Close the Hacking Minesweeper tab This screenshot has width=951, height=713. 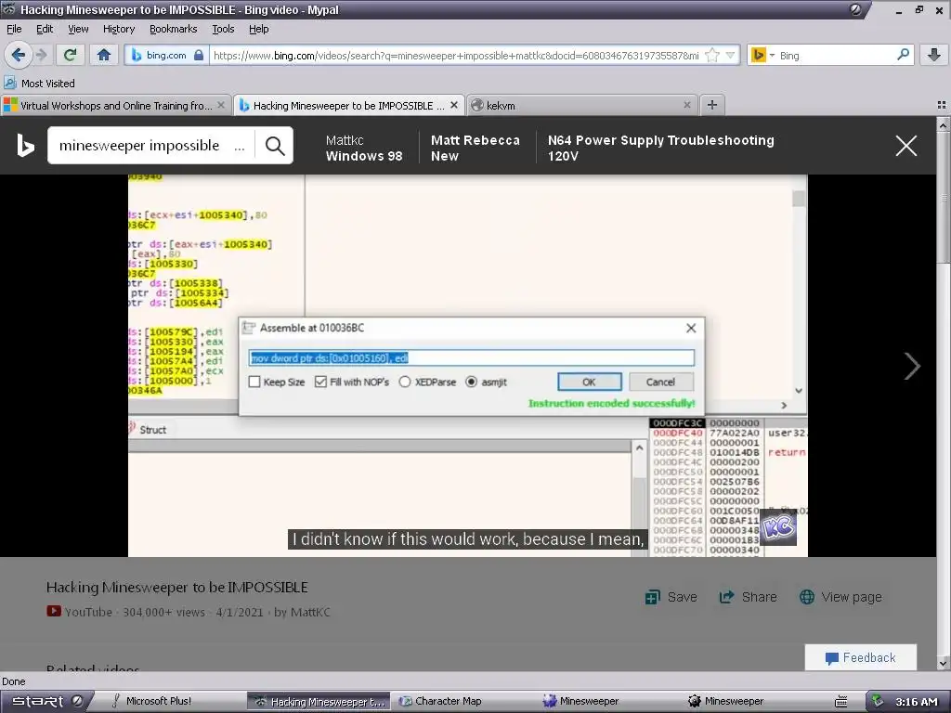tap(453, 105)
